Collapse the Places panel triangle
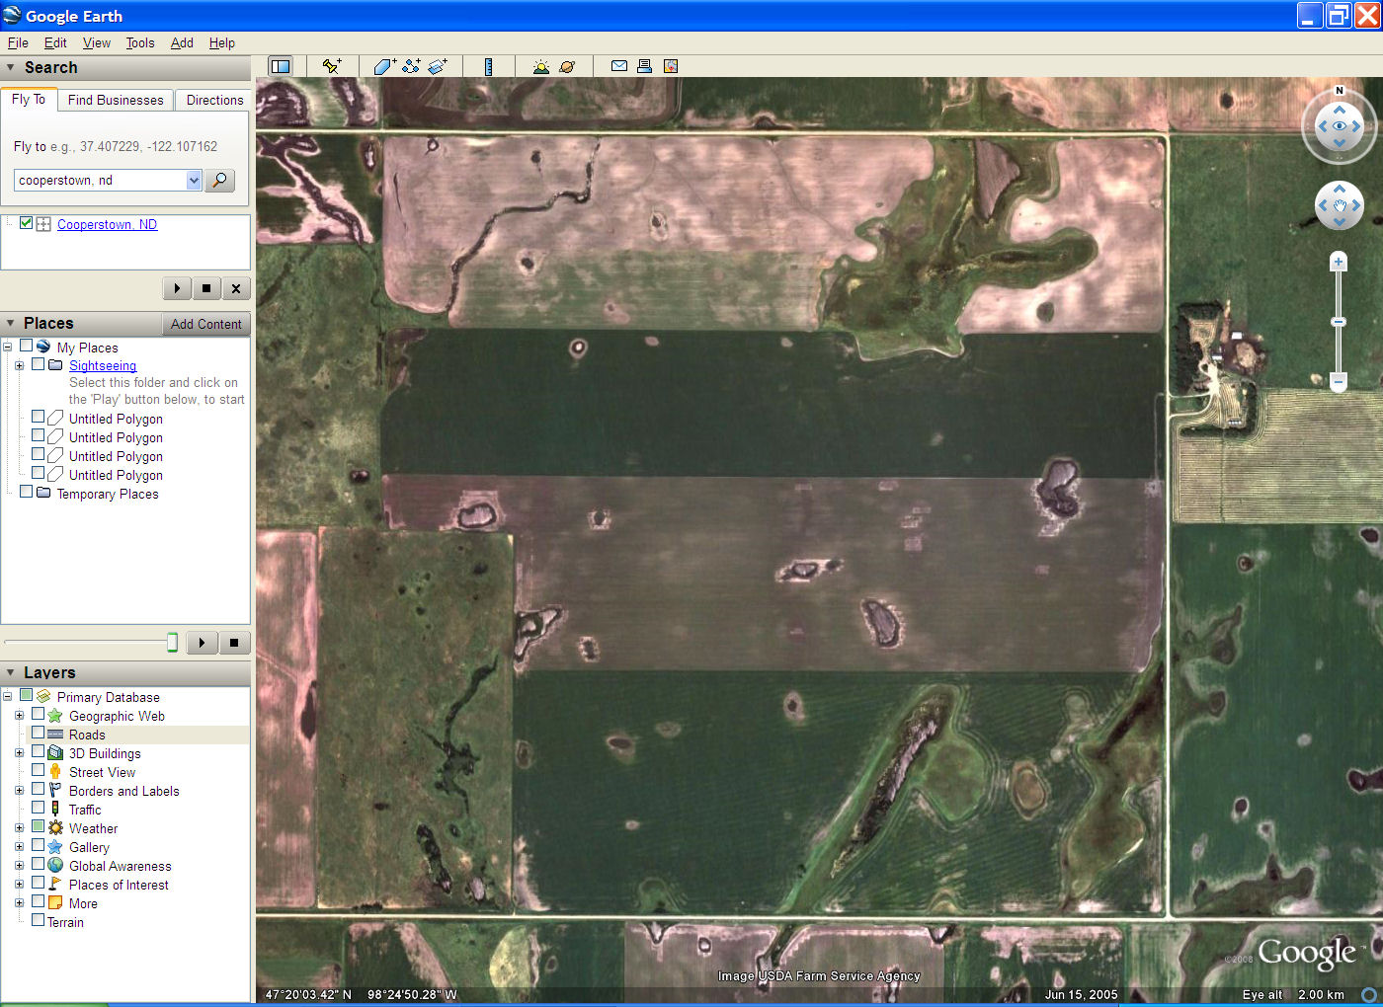This screenshot has width=1383, height=1007. [x=10, y=323]
